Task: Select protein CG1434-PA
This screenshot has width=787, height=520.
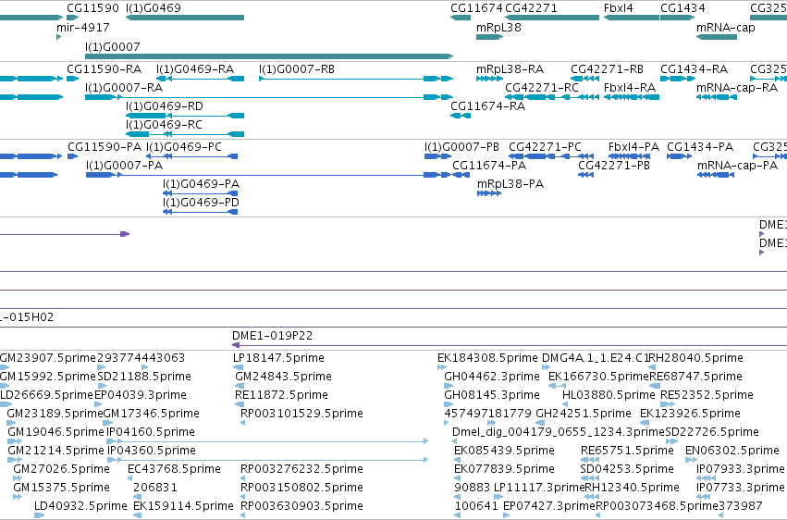Action: pos(679,156)
